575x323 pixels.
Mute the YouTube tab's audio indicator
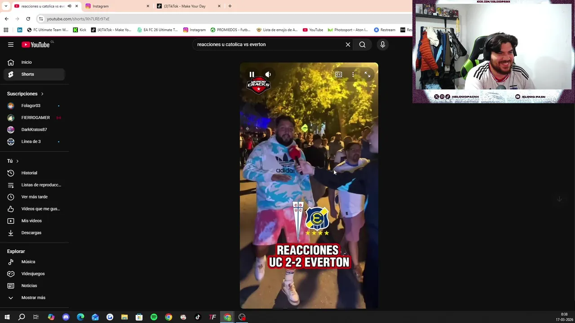point(69,6)
